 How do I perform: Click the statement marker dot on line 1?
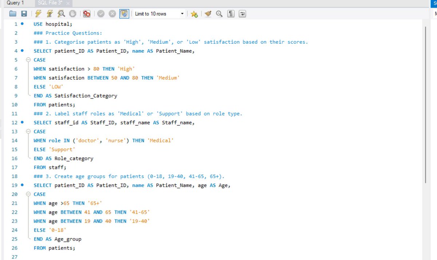pos(22,24)
